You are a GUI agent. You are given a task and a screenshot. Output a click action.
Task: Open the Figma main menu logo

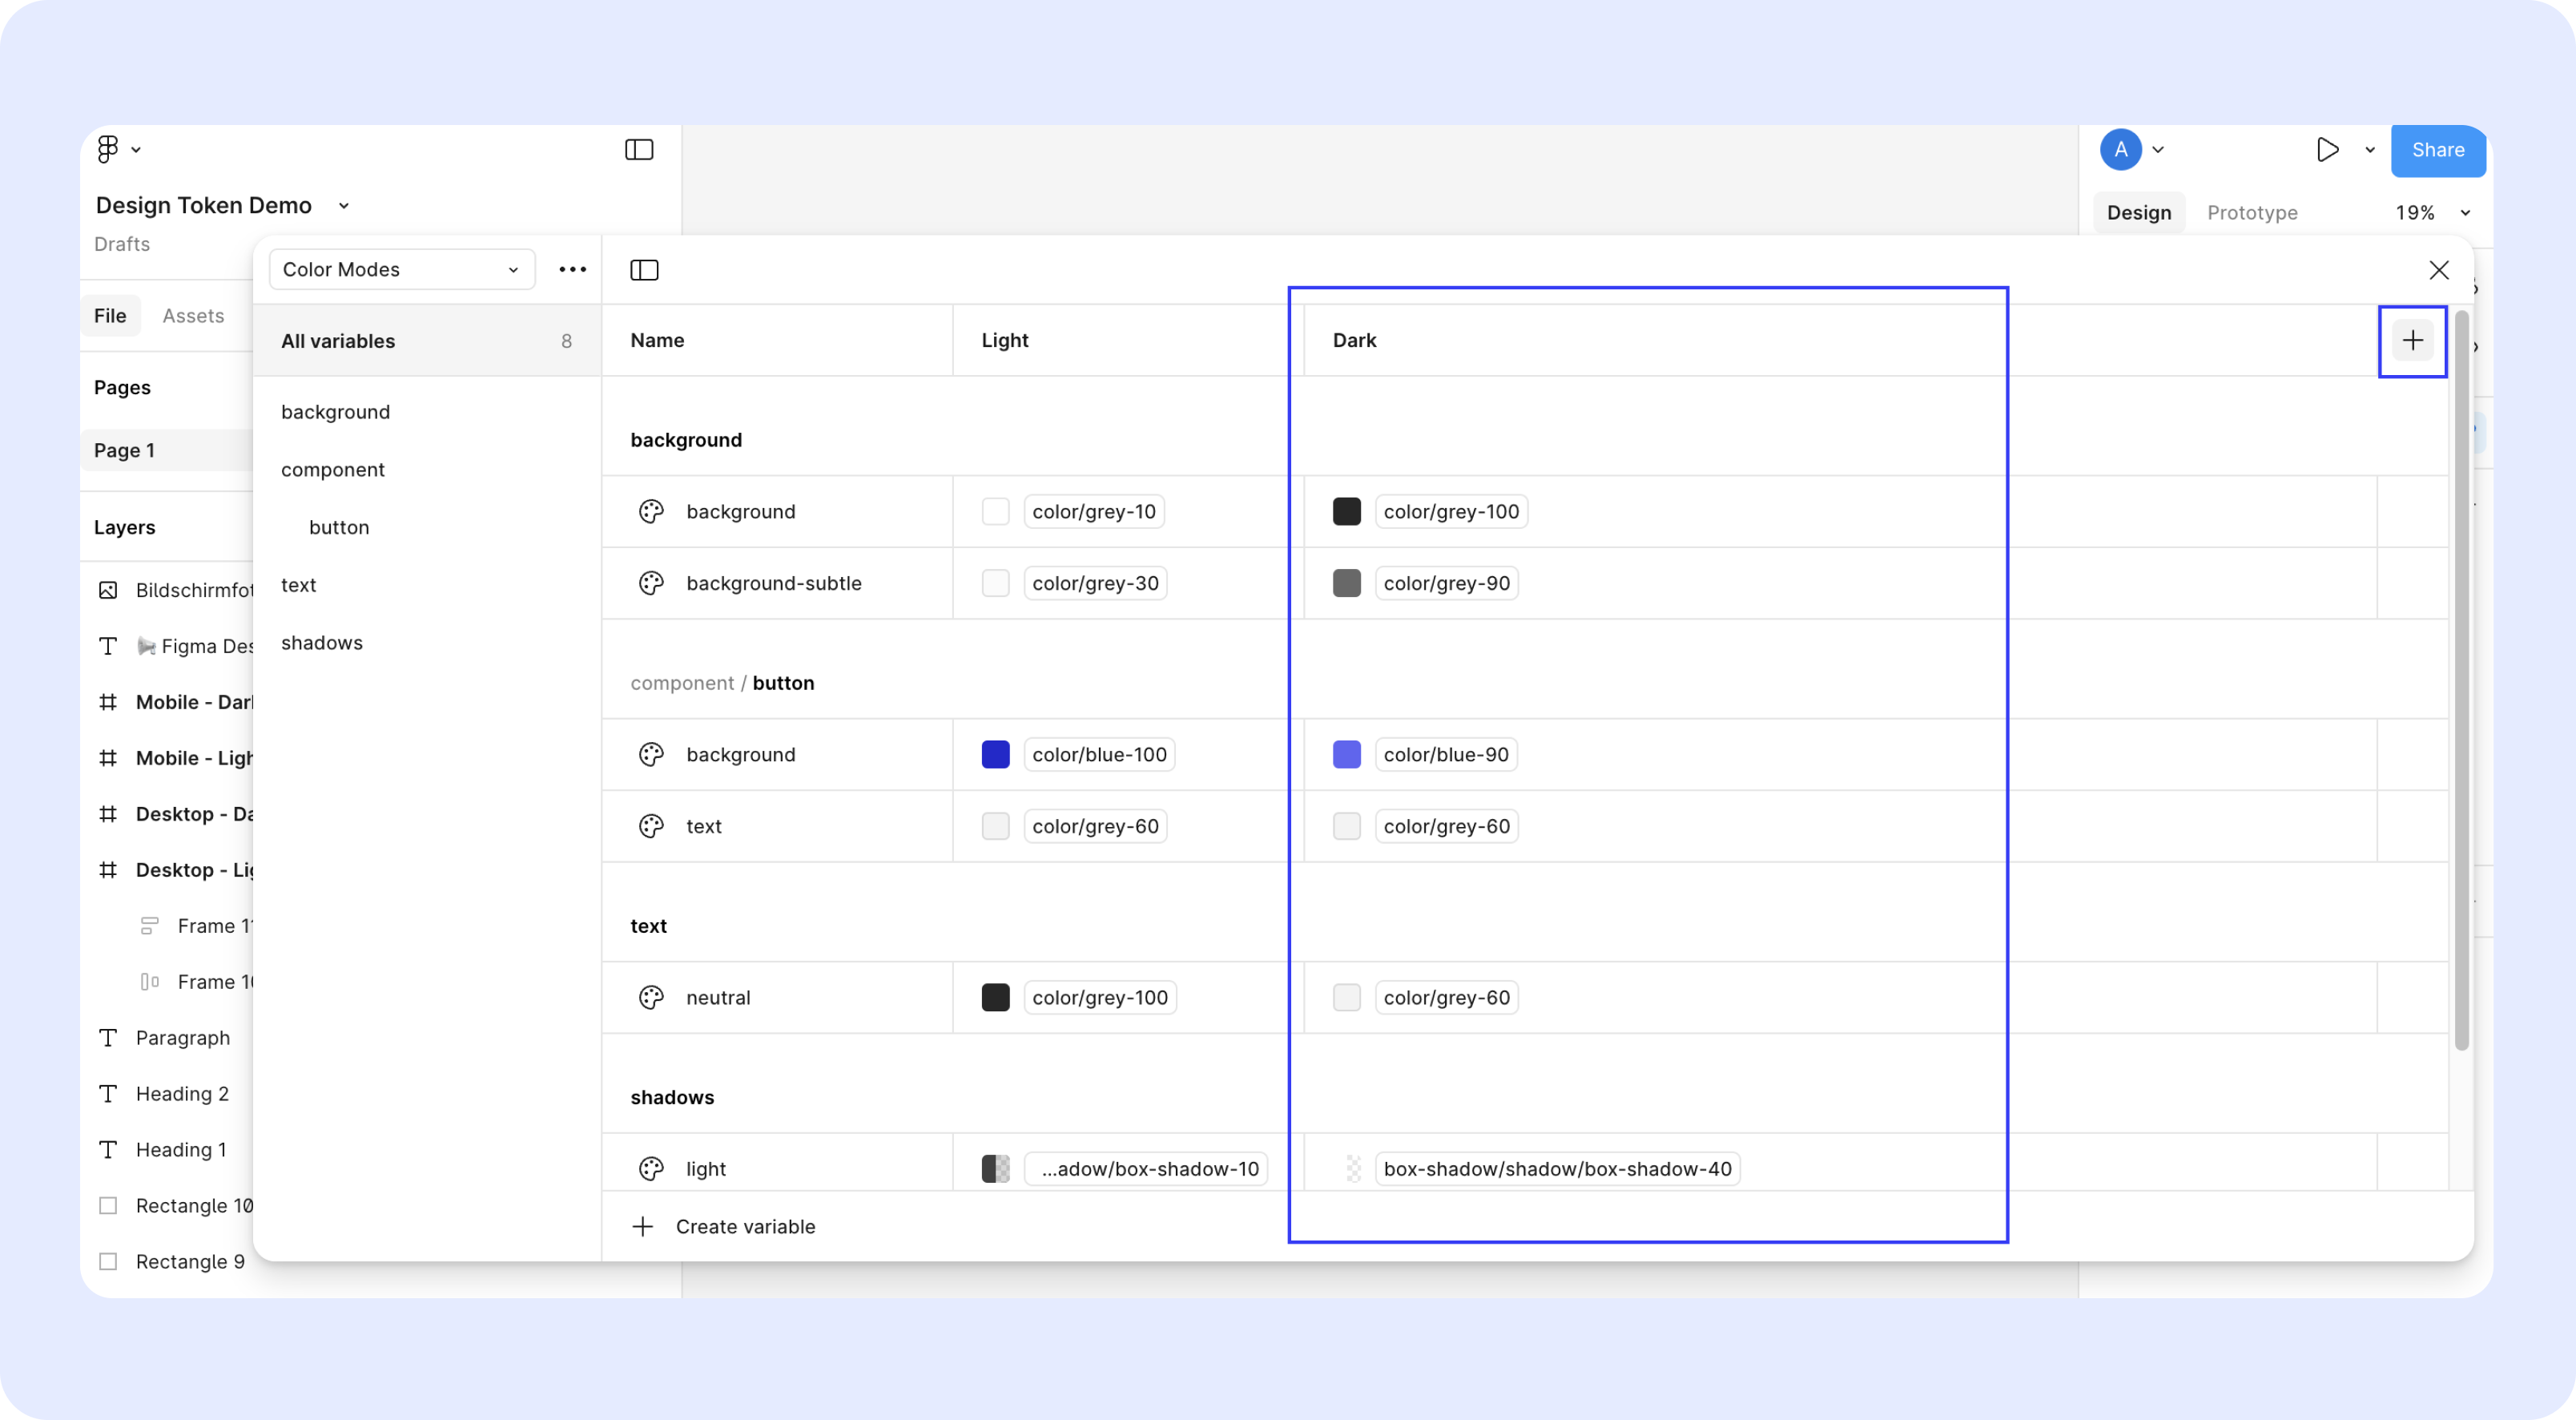pos(108,150)
